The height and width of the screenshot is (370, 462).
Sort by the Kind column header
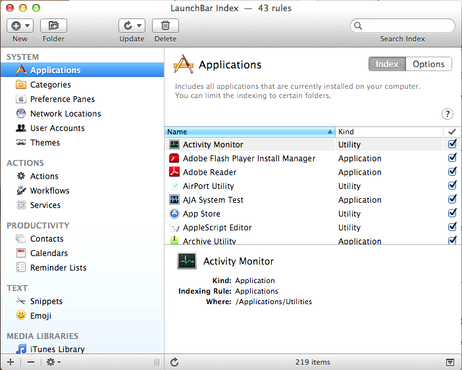coord(389,132)
